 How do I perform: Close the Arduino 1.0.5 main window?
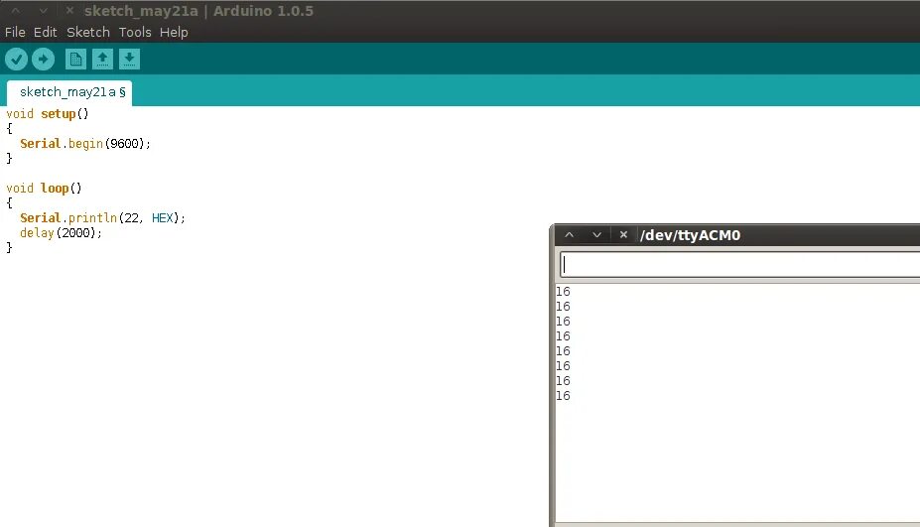coord(69,11)
